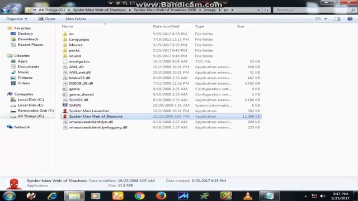Select 'Spider Man Web of Shadows 2008' breadcrumb
The image size is (358, 201).
coord(165,10)
